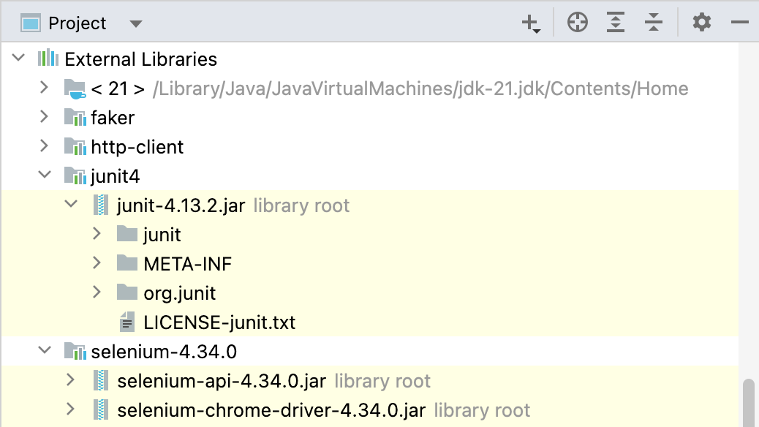
Task: Expand the META-INF folder
Action: (97, 263)
